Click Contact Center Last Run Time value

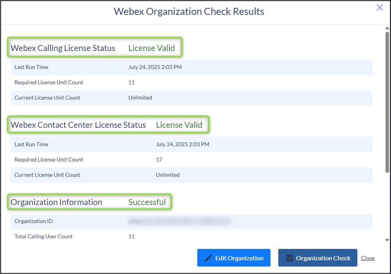pyautogui.click(x=182, y=144)
